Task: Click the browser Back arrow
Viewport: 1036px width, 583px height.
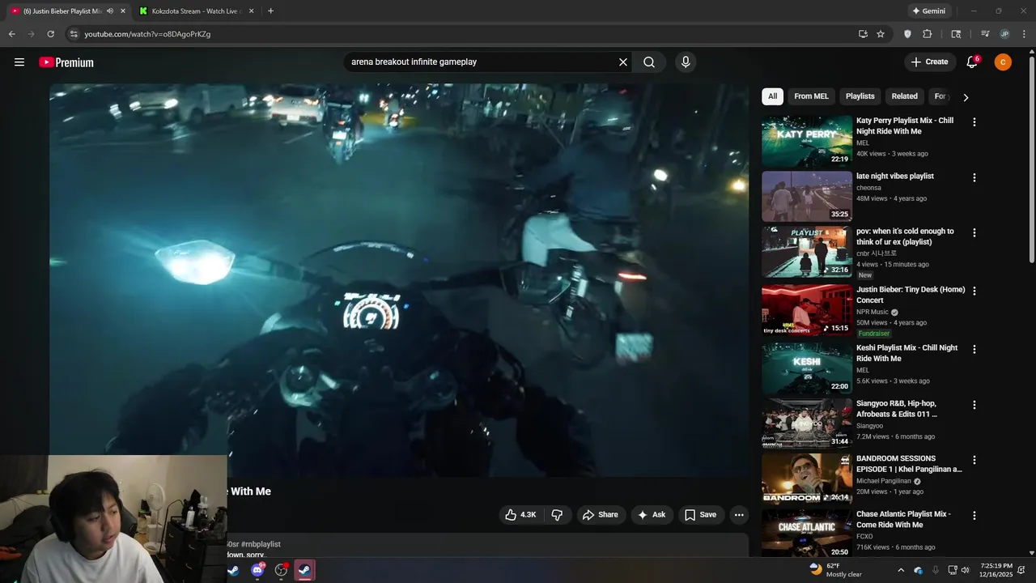Action: pyautogui.click(x=11, y=34)
